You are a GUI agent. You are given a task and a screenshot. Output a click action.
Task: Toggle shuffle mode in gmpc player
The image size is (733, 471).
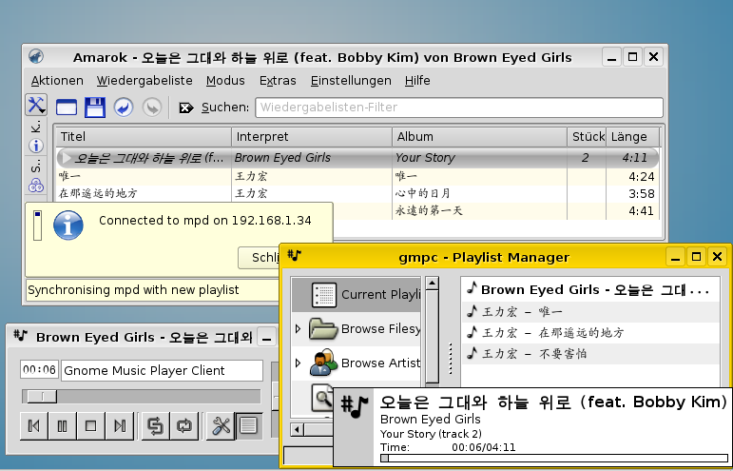click(156, 425)
